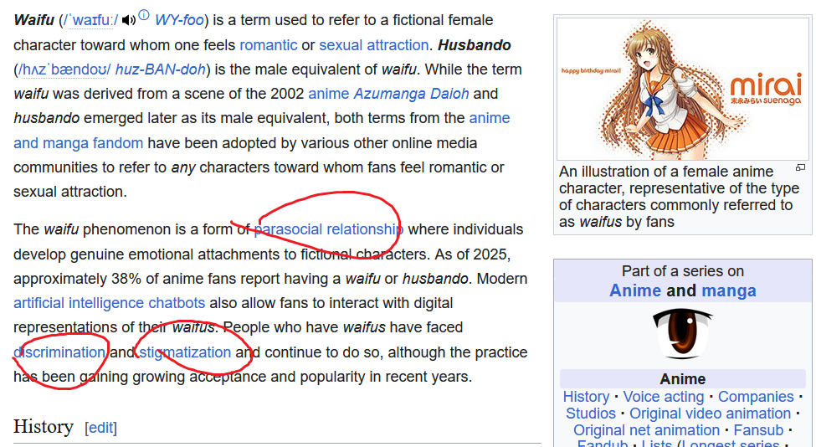
Task: Open the Studios link
Action: (591, 414)
